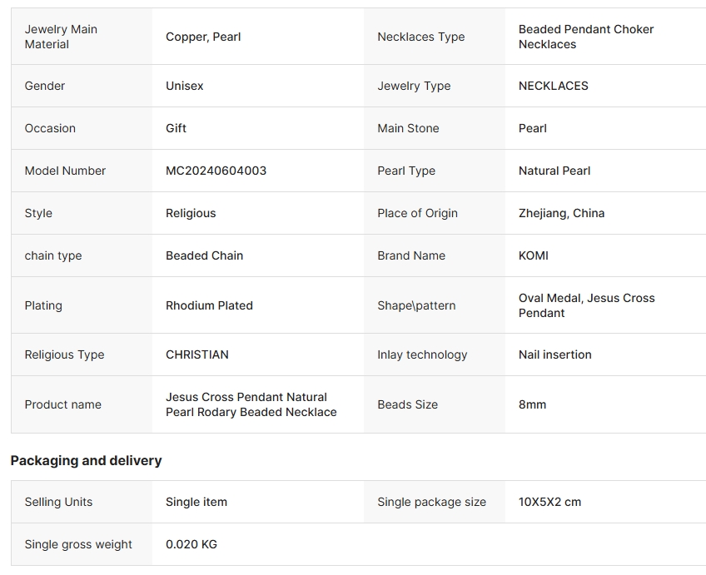Click the "Beaded Chain" chain type value
Screen dimensions: 706x575
(x=204, y=255)
